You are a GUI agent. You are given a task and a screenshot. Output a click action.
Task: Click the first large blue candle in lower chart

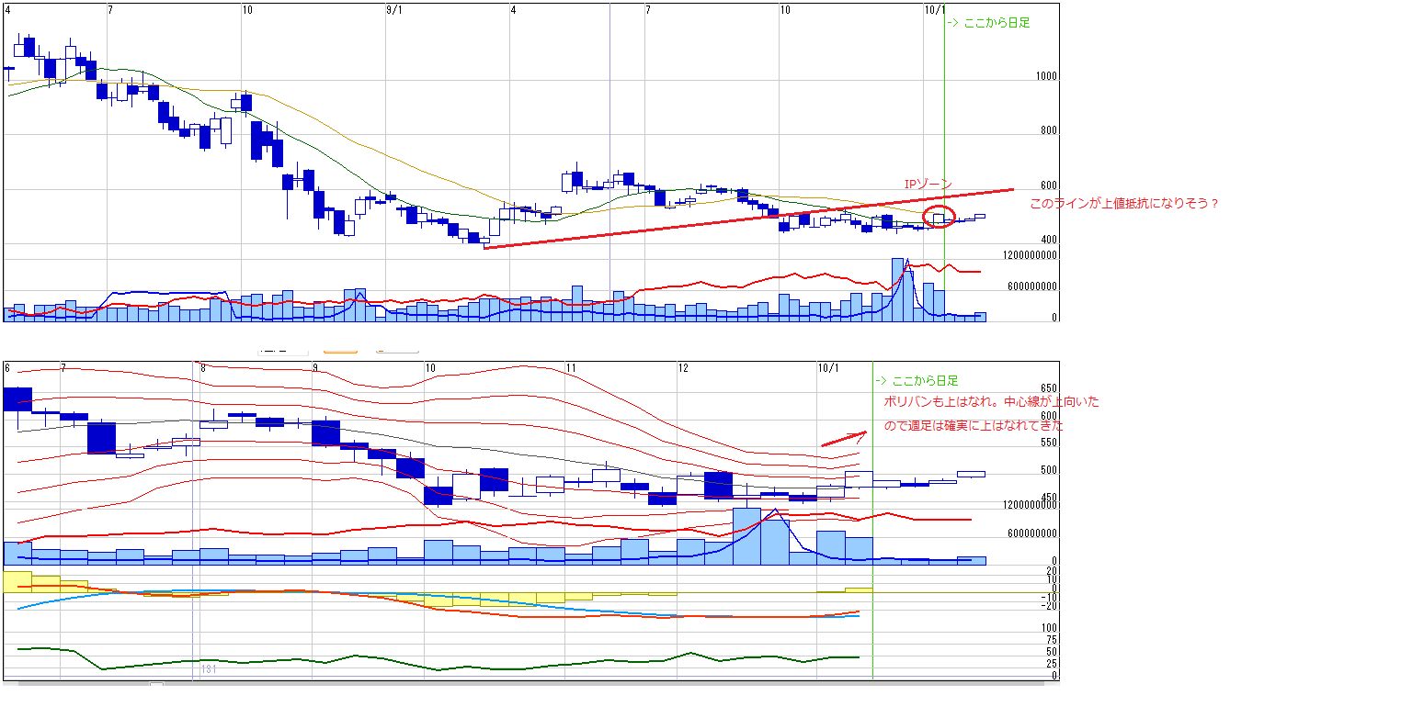[x=17, y=398]
